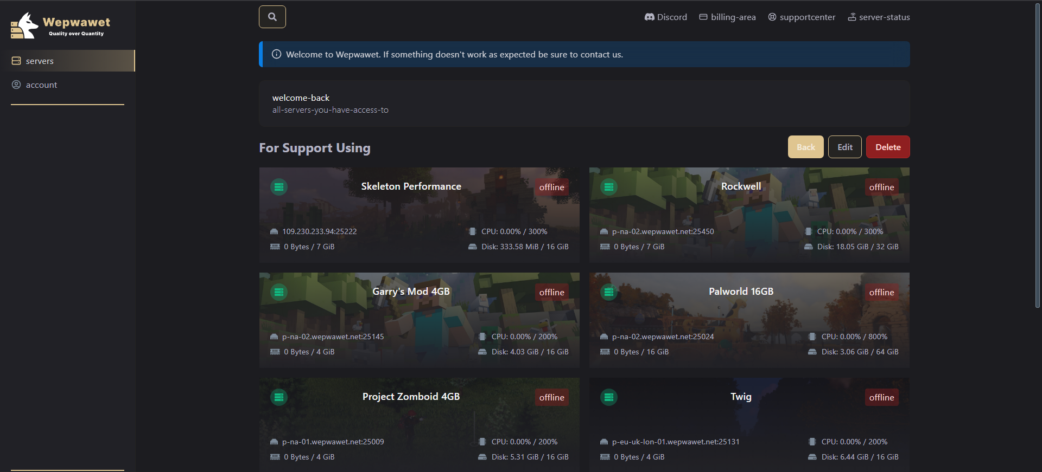Click Disk: 3.06 GiB / 64 GiB value
The width and height of the screenshot is (1042, 472).
[860, 352]
